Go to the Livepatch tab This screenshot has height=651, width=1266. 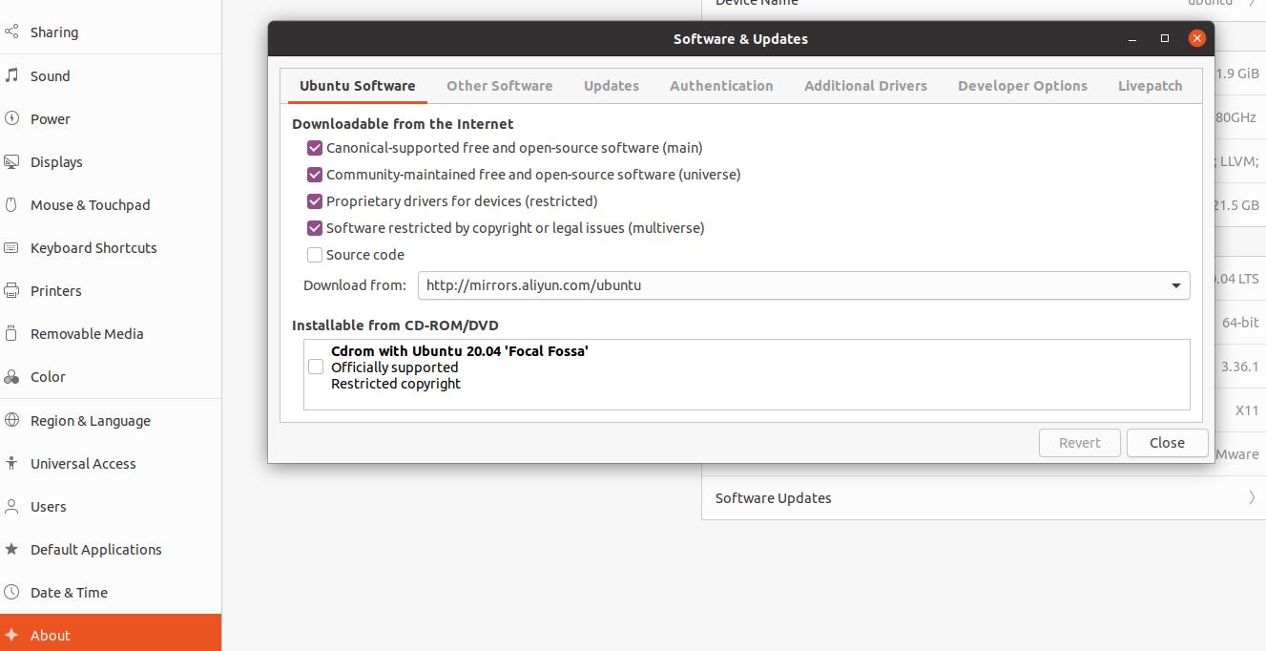(1150, 86)
